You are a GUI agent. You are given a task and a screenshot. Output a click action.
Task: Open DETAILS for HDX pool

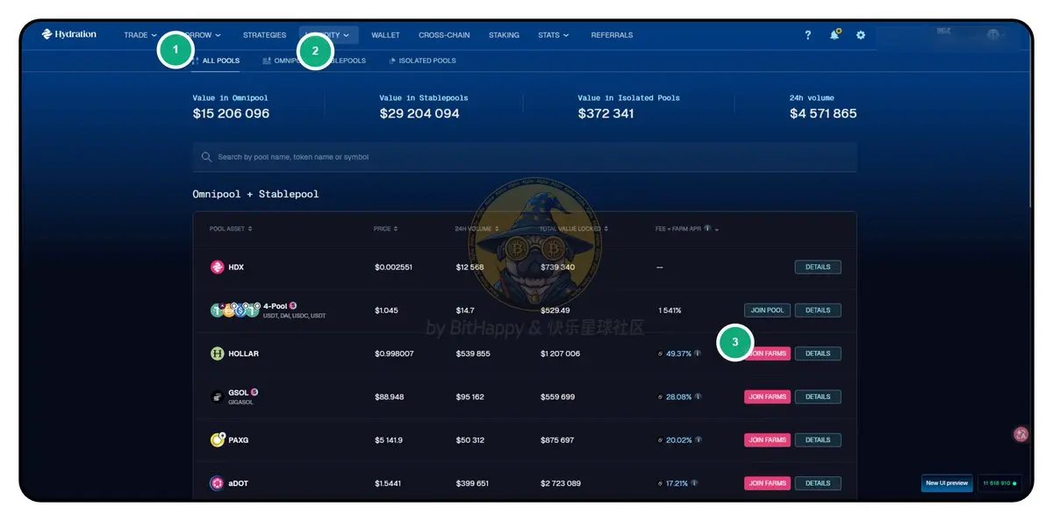tap(818, 267)
